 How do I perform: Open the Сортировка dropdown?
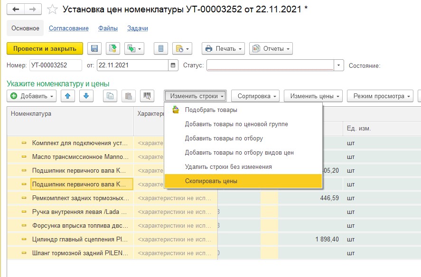[x=257, y=96]
